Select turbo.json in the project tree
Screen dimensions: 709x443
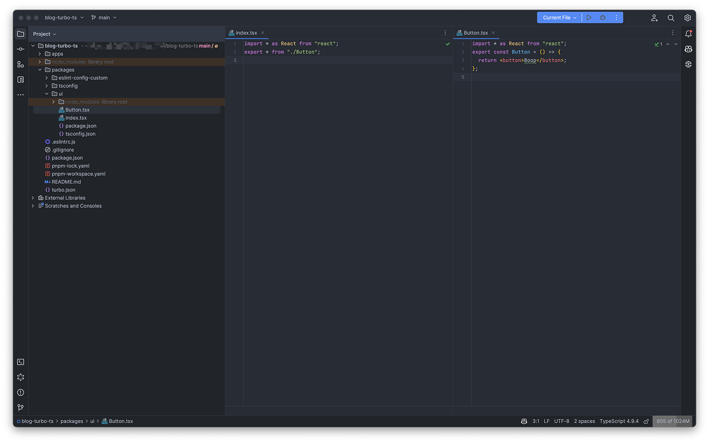coord(63,190)
